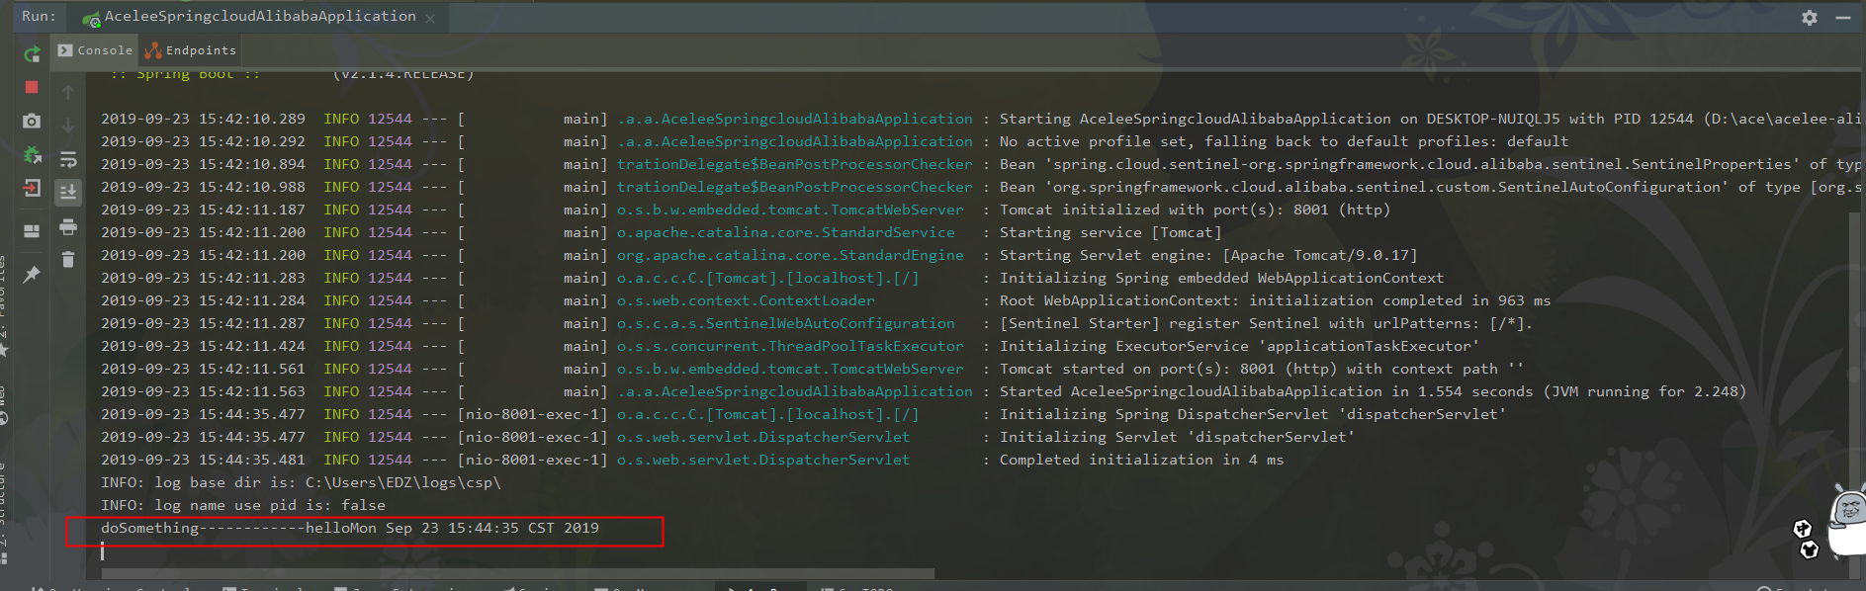Click 'No active profile set' log message
This screenshot has width=1866, height=591.
click(1284, 141)
